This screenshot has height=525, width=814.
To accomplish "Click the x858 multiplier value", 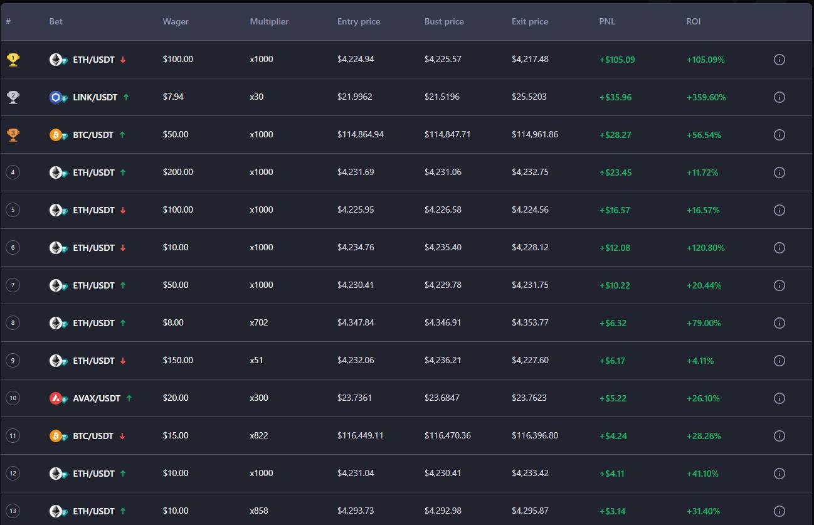I will (259, 511).
